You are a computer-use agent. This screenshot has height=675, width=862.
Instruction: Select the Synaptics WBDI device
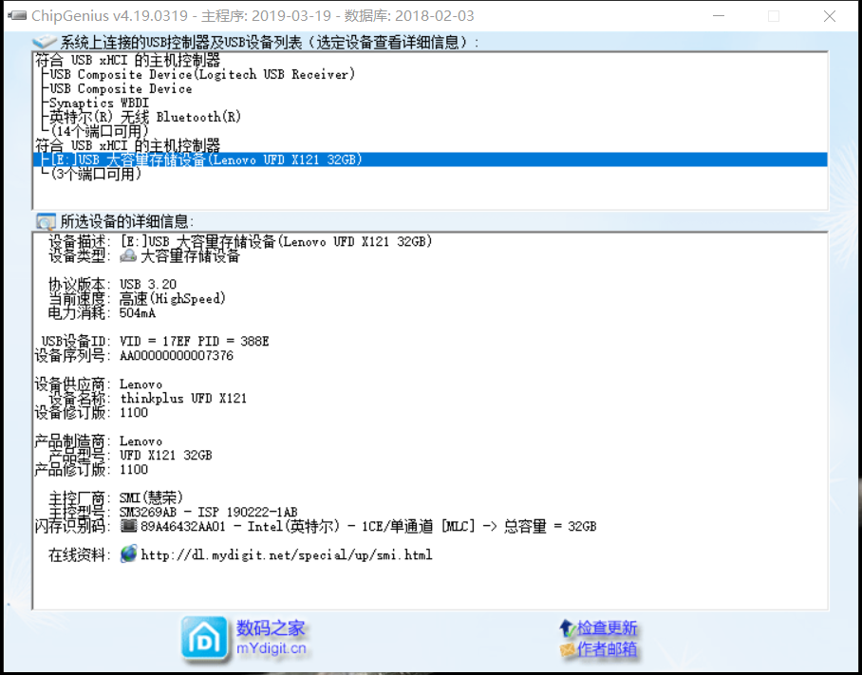coord(99,103)
